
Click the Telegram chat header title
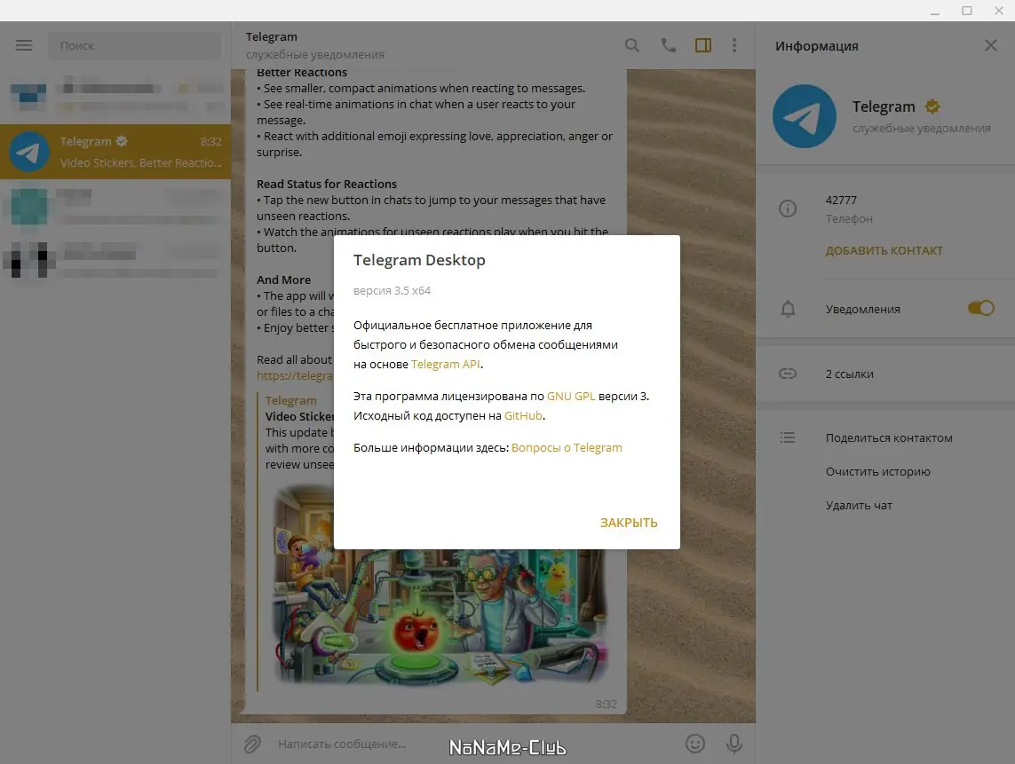tap(271, 37)
